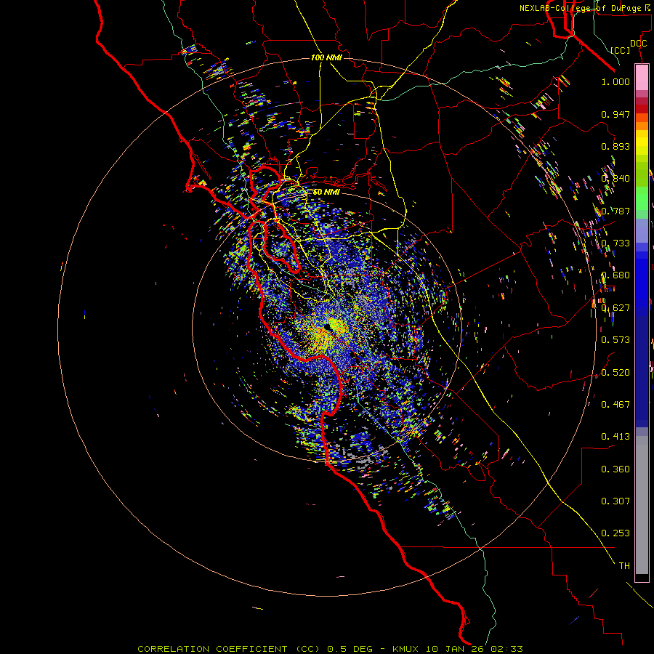This screenshot has width=654, height=654.
Task: Click the 100 NMI range ring label
Action: (x=326, y=57)
